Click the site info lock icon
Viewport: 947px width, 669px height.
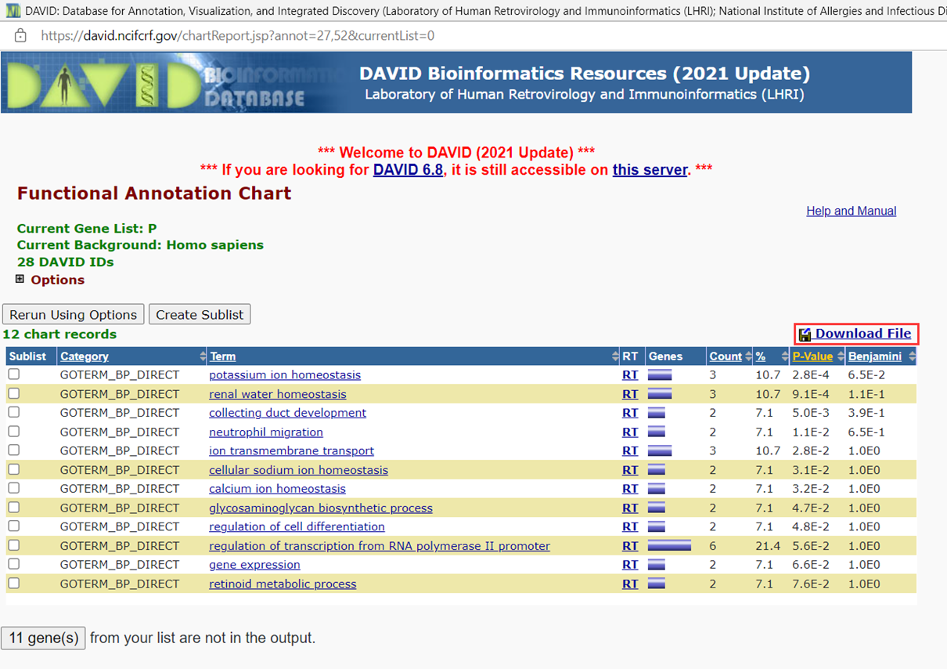pyautogui.click(x=20, y=36)
